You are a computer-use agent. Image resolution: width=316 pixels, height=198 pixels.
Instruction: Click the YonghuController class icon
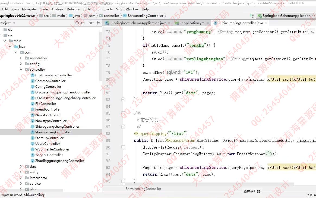coord(33,155)
